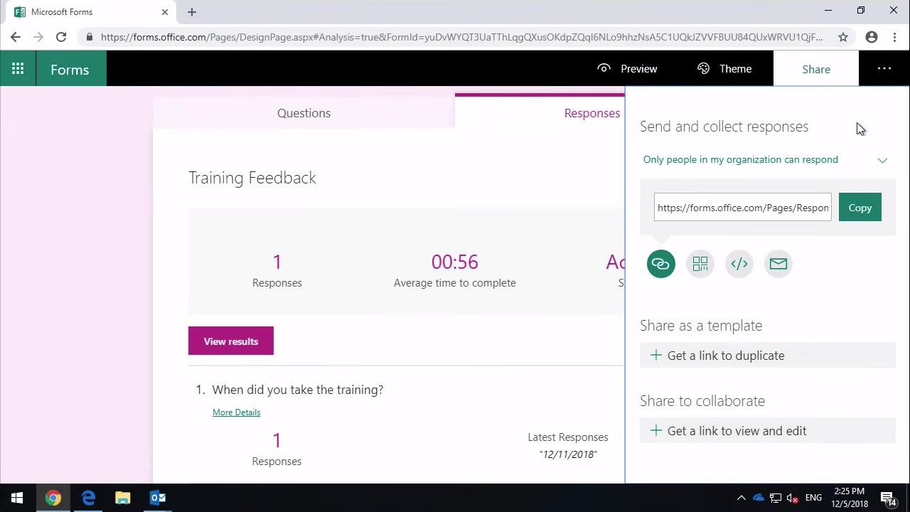Viewport: 910px width, 512px height.
Task: Click the OneDrive cloud tray icon
Action: click(759, 498)
